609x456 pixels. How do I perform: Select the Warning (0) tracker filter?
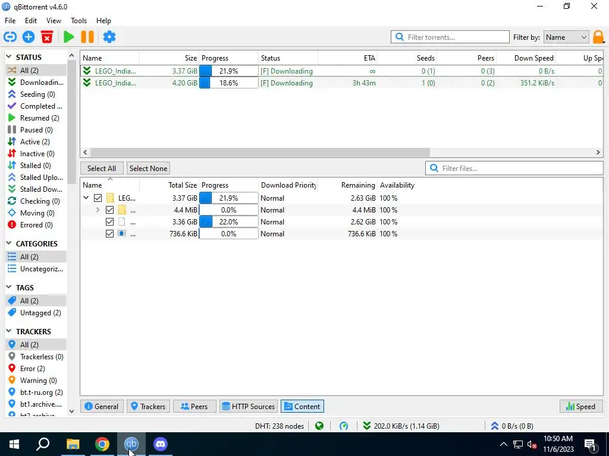tap(36, 381)
